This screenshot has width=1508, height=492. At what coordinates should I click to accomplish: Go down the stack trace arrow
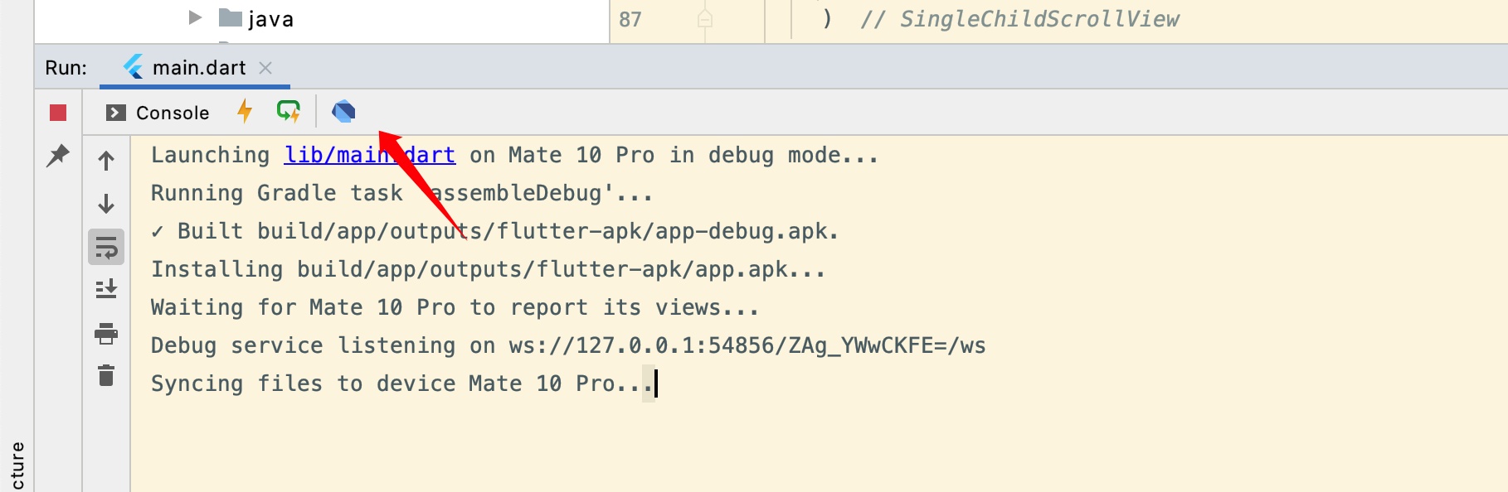[x=106, y=204]
